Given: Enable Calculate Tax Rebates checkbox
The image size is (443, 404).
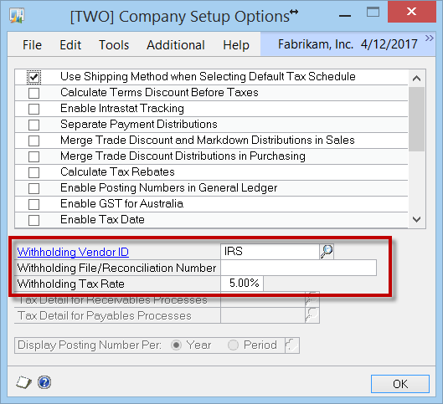Looking at the screenshot, I should pyautogui.click(x=33, y=172).
